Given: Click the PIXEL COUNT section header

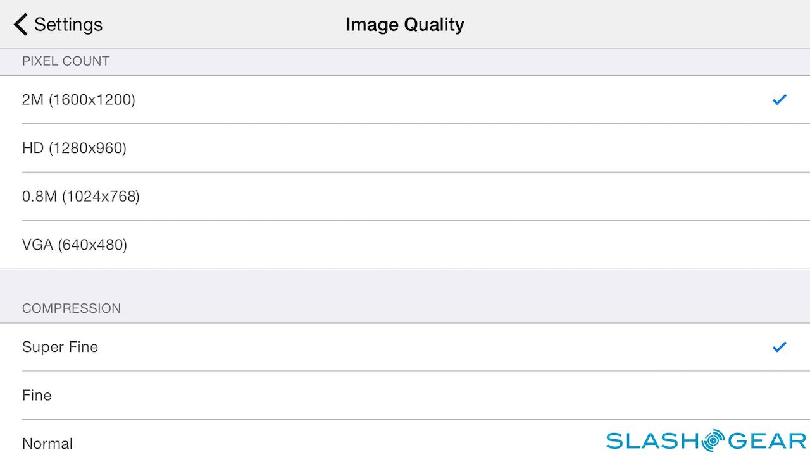Looking at the screenshot, I should 66,61.
